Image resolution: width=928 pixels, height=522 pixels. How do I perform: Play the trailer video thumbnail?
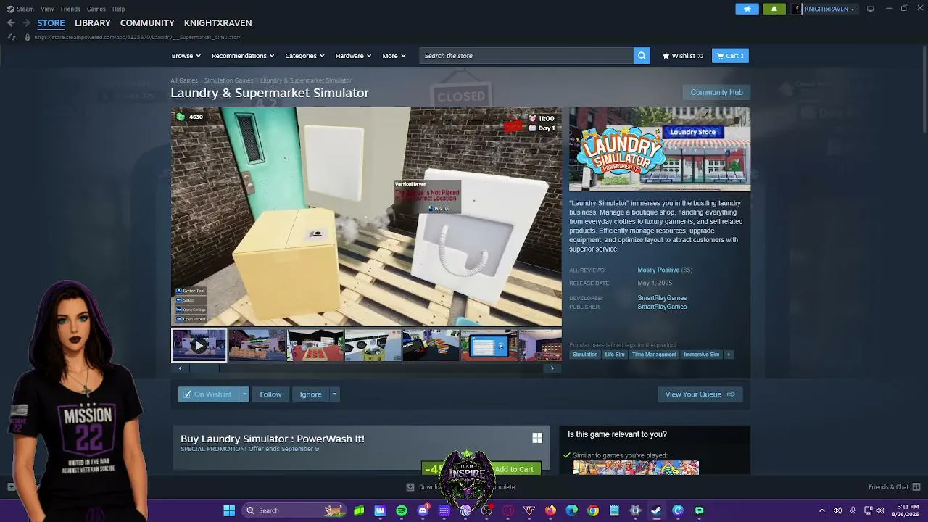click(x=199, y=345)
